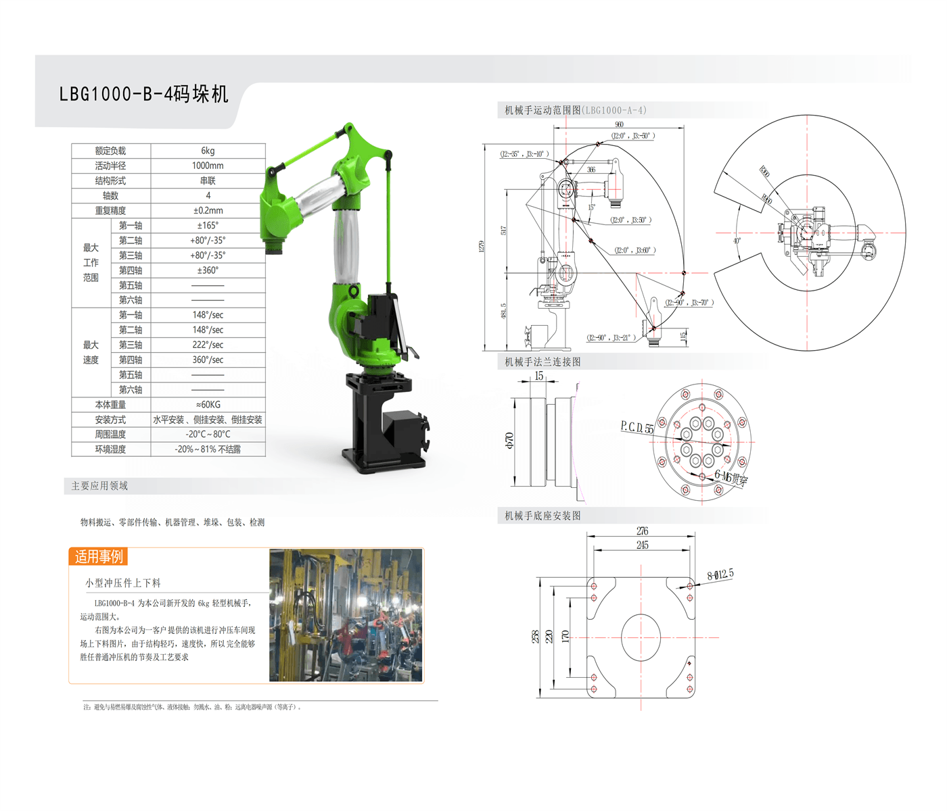The width and height of the screenshot is (947, 811).
Task: Click the 6kg value cell
Action: [208, 151]
